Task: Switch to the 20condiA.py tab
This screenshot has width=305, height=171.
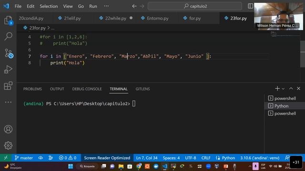Action: point(31,18)
